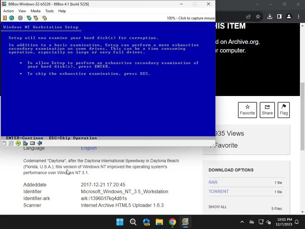Click Internet Archive HTML5 Uploader 1.6.3 text

(x=122, y=205)
